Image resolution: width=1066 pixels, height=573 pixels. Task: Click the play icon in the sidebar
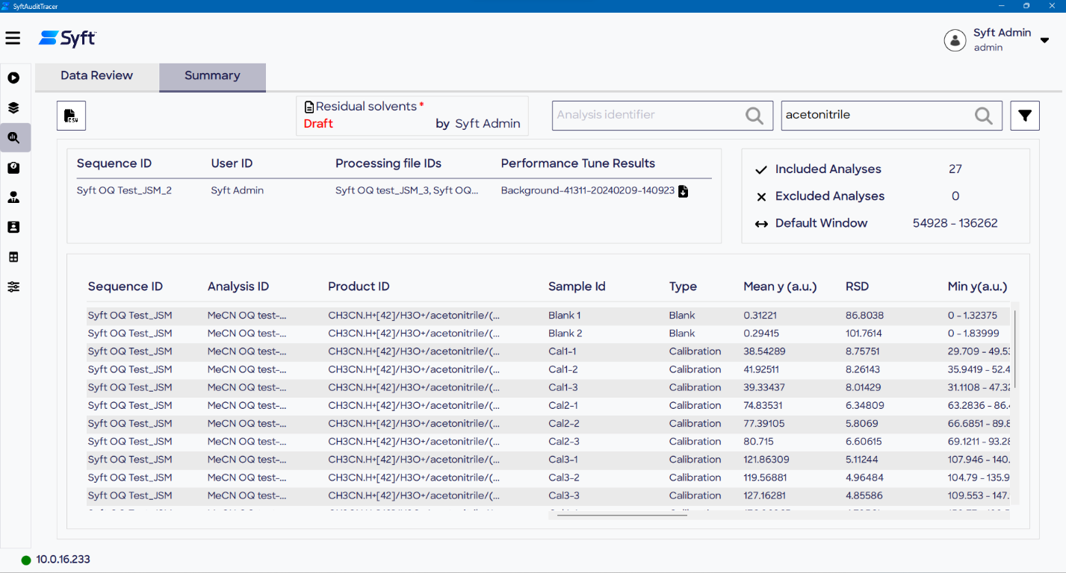pos(13,78)
